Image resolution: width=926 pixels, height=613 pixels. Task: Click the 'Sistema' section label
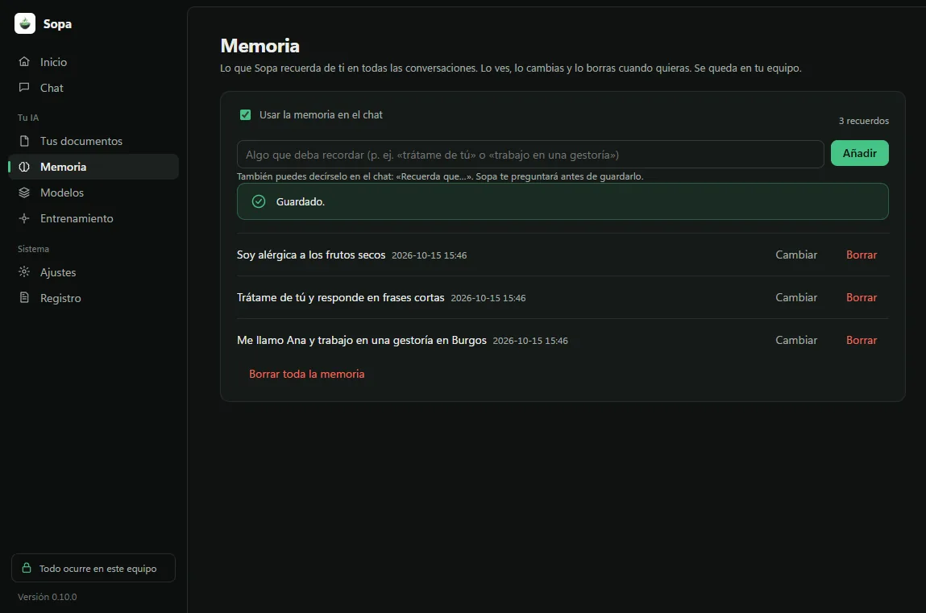[33, 249]
